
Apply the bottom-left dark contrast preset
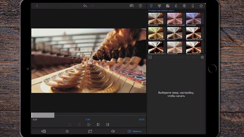click(156, 47)
